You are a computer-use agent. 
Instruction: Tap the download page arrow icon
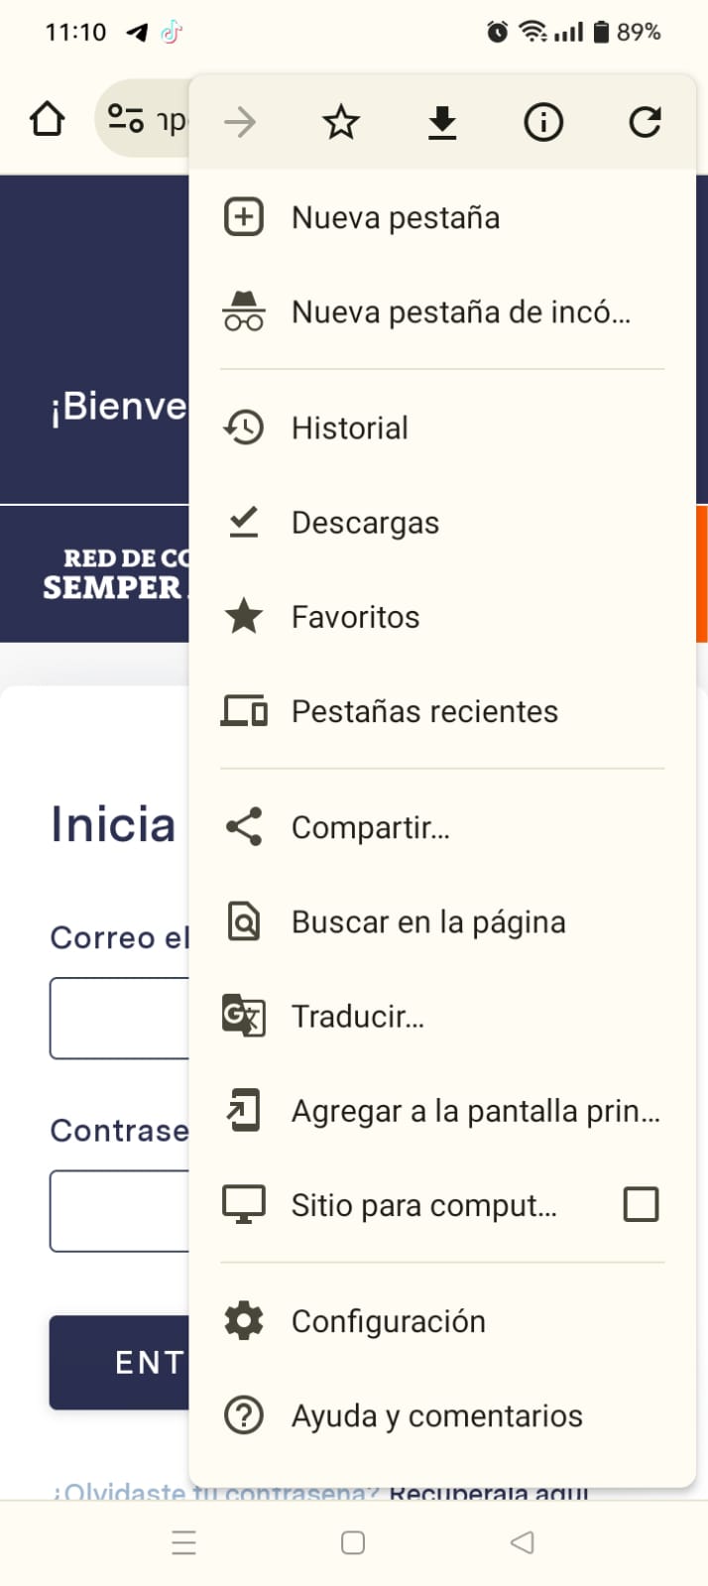[x=442, y=123]
